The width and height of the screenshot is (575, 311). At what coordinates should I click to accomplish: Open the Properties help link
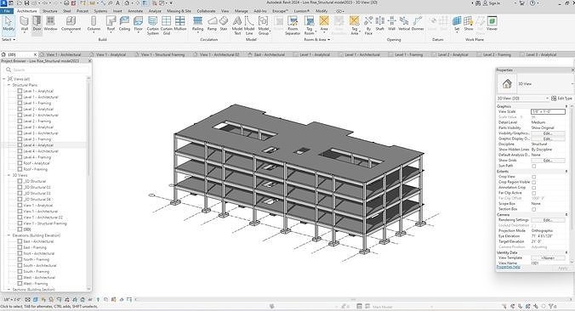coord(509,267)
